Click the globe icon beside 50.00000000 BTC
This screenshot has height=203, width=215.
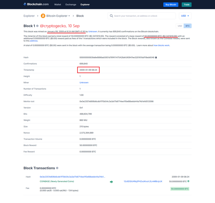pyautogui.click(x=188, y=181)
